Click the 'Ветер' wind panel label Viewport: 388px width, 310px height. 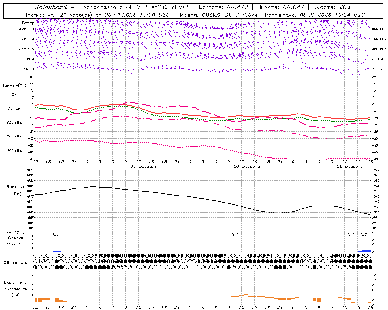click(x=28, y=23)
